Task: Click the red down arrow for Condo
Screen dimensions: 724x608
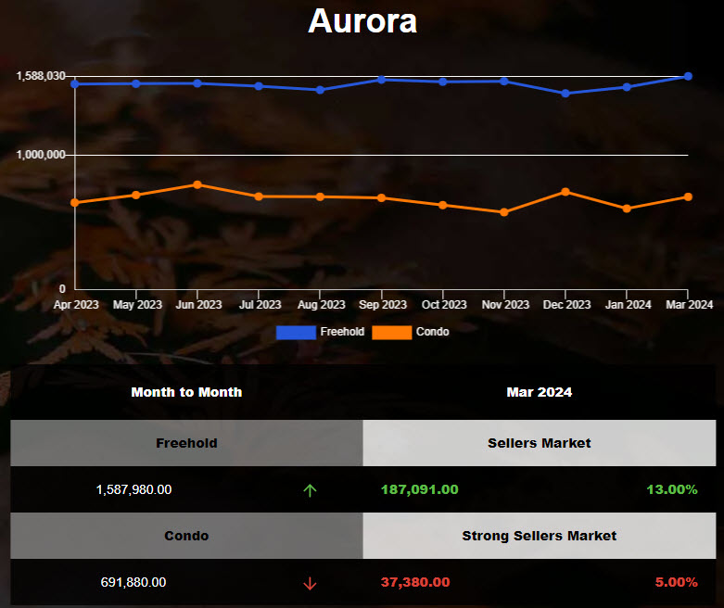Action: click(x=310, y=583)
